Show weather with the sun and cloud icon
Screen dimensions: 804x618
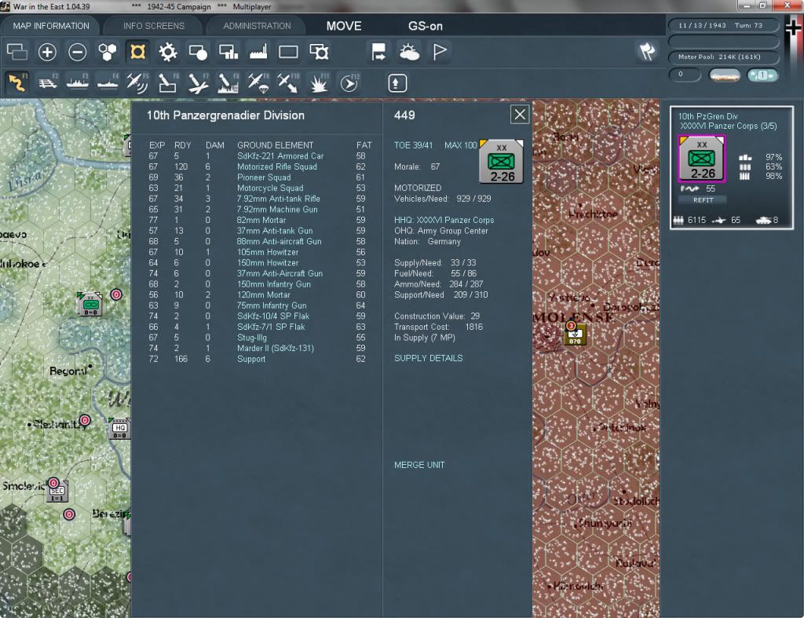[409, 52]
